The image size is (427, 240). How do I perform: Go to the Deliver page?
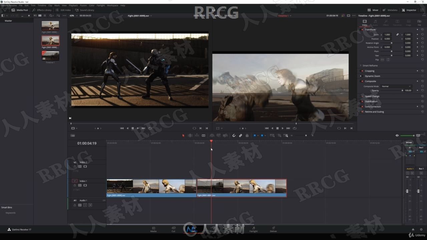[x=273, y=229]
